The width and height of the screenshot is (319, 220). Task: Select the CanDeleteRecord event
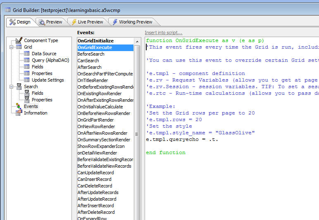[105, 186]
